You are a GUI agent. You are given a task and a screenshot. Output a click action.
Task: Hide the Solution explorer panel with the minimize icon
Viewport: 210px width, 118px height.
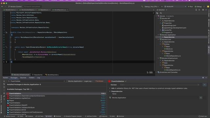click(x=206, y=10)
